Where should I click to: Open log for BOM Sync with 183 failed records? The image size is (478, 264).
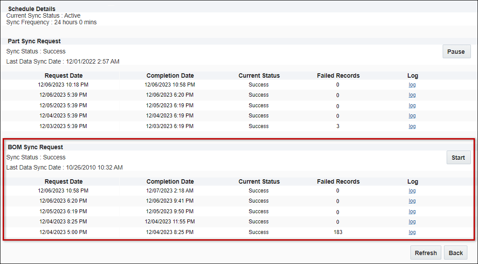click(412, 232)
